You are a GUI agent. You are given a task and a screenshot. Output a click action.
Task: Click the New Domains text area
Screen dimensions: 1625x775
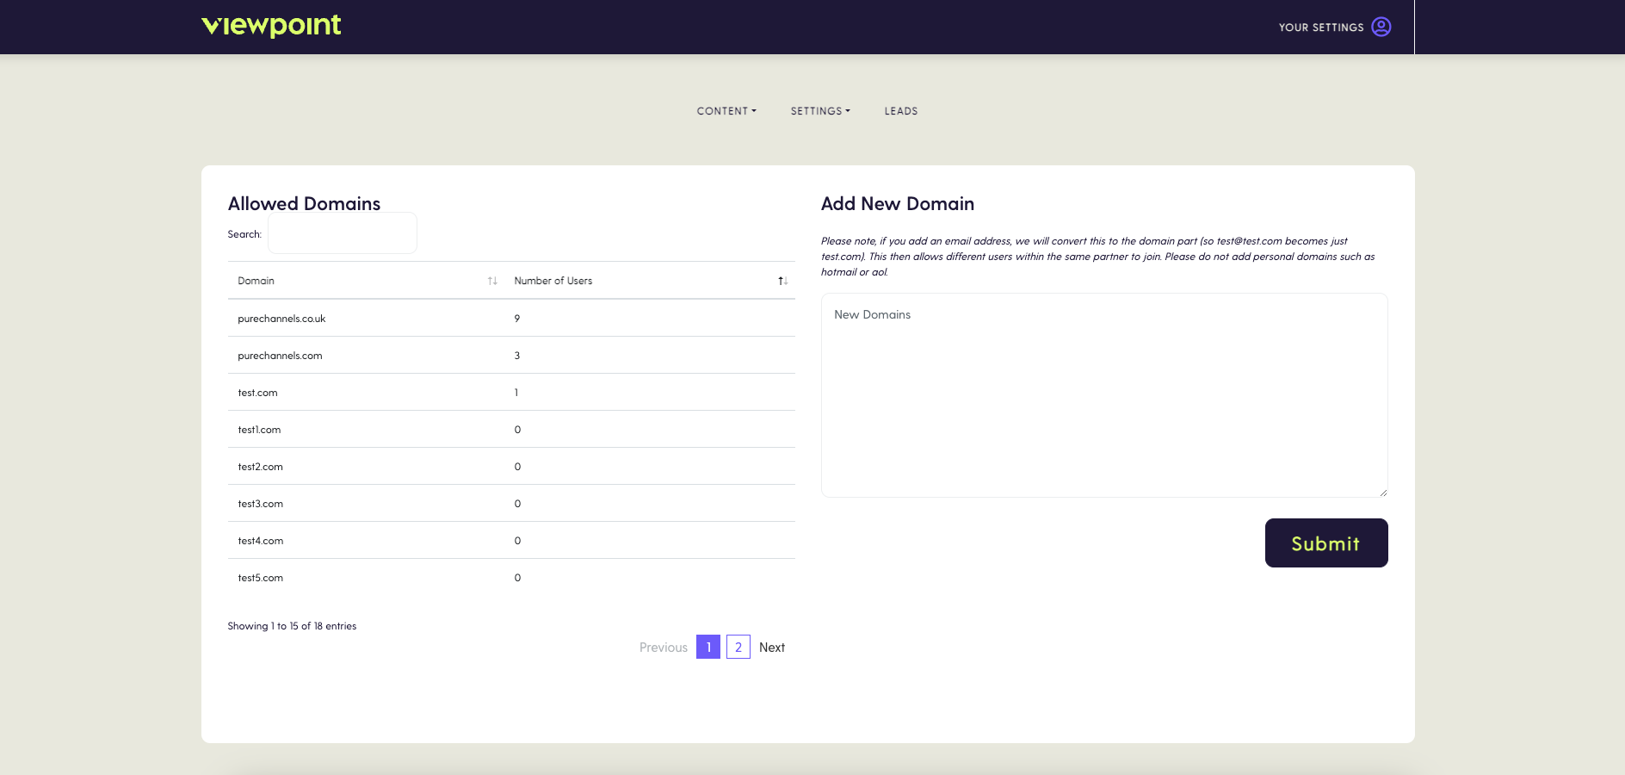1104,395
